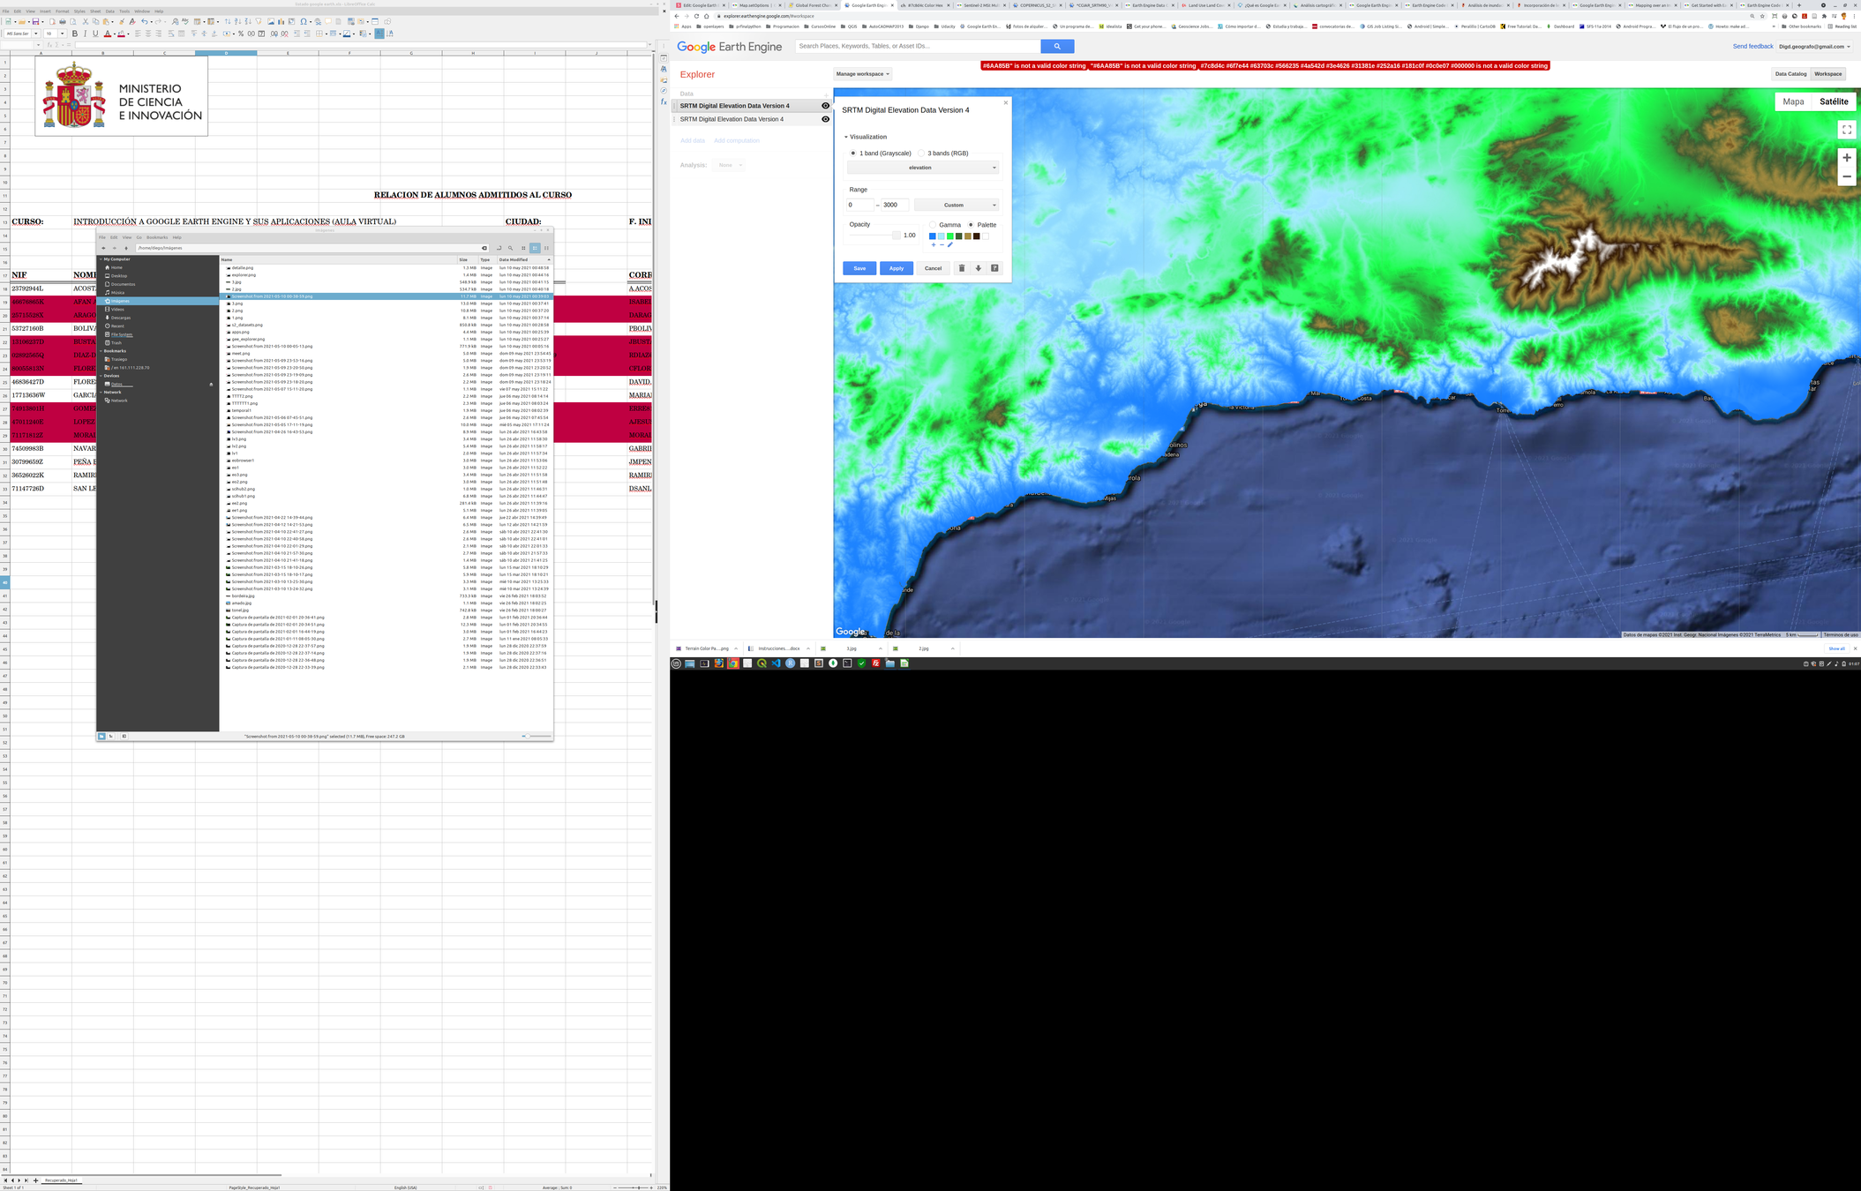This screenshot has width=1861, height=1191.
Task: Open the Format menu in Calc
Action: click(62, 11)
